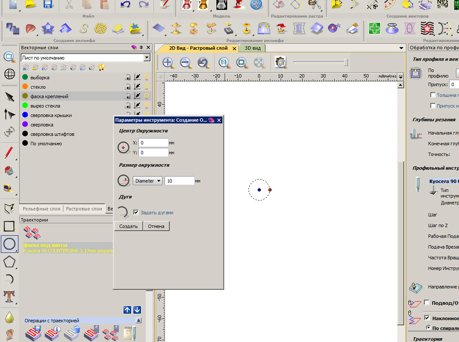Select the rectangle creation tool
Screen dimensions: 459x342
coord(9,226)
